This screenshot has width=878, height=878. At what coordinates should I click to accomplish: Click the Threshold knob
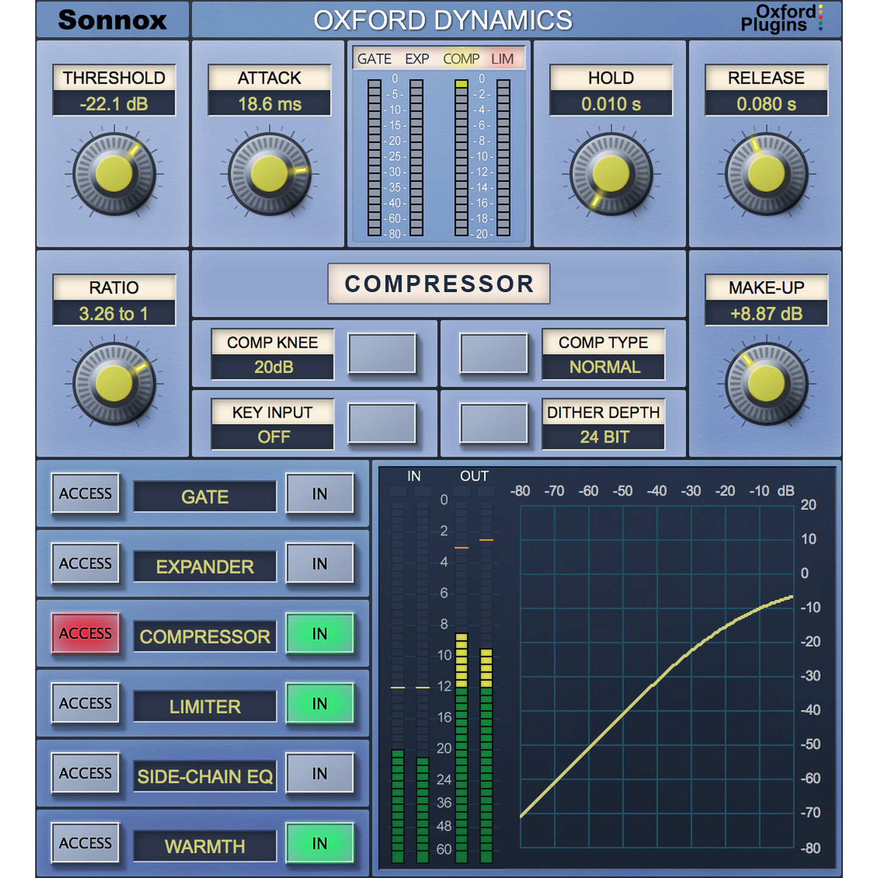pos(114,174)
